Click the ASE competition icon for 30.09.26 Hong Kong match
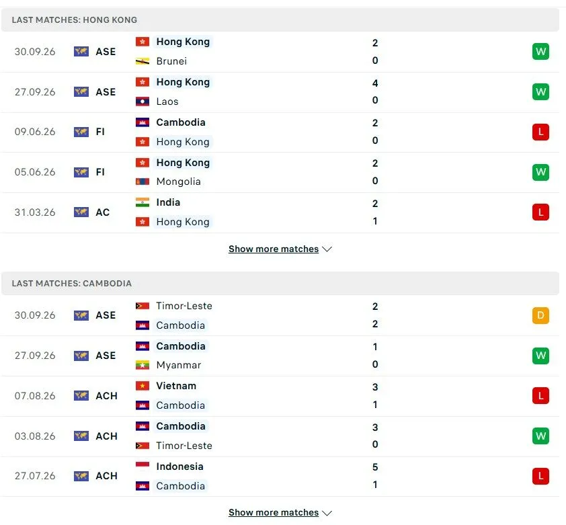The height and width of the screenshot is (525, 566). [81, 51]
